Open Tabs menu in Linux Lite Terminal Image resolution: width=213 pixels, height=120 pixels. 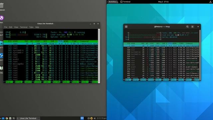(x=31, y=27)
